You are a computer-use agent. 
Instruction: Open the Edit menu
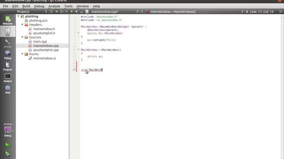[x=15, y=6]
